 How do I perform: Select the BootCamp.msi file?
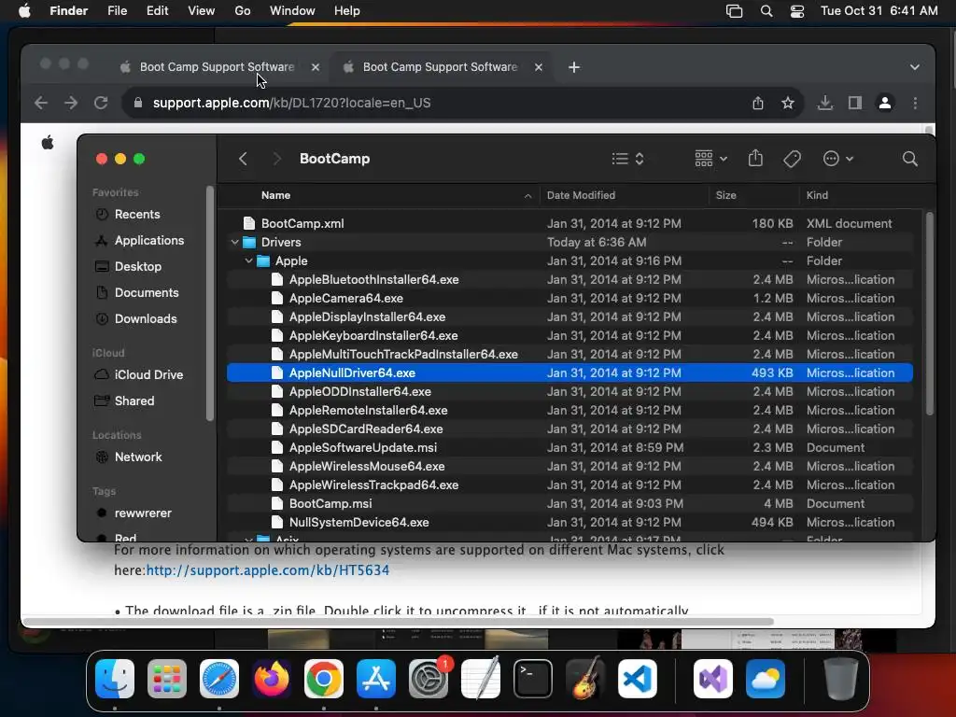pyautogui.click(x=569, y=503)
